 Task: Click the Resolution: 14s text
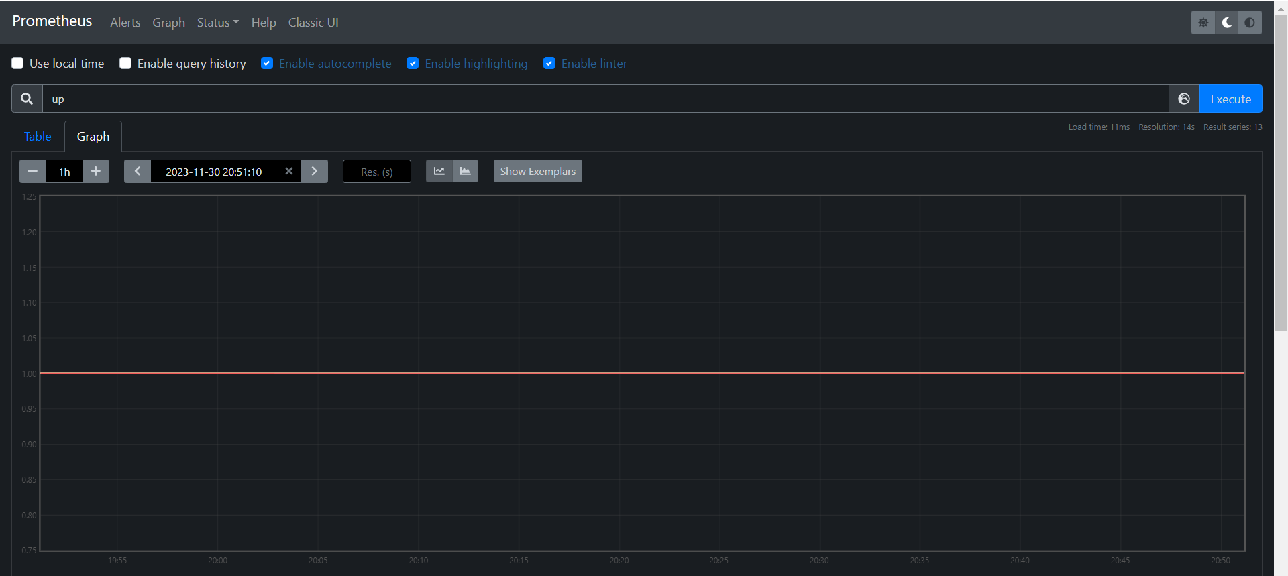coord(1167,127)
